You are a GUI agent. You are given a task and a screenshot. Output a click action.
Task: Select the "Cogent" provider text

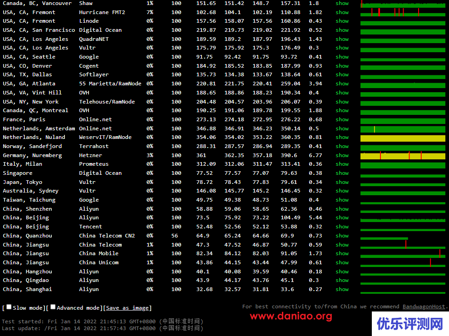tap(89, 66)
